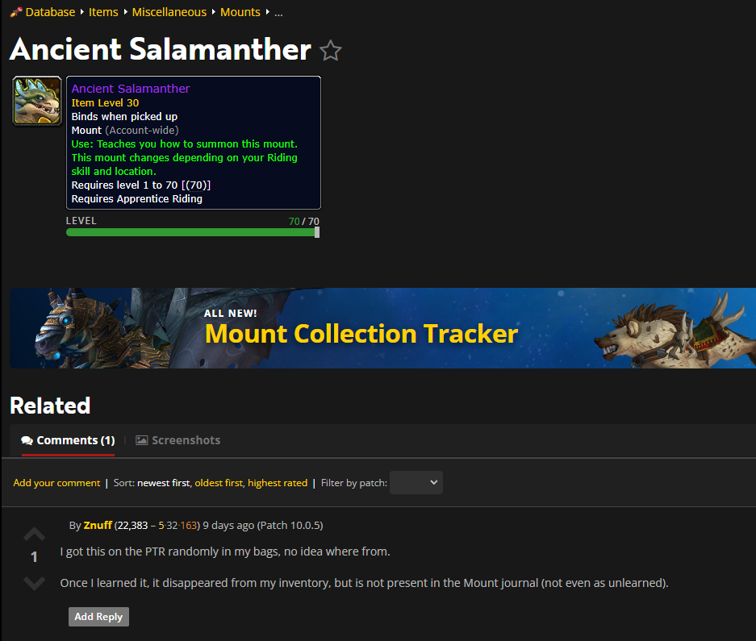The width and height of the screenshot is (756, 641).
Task: Click the Add Reply button
Action: click(99, 617)
